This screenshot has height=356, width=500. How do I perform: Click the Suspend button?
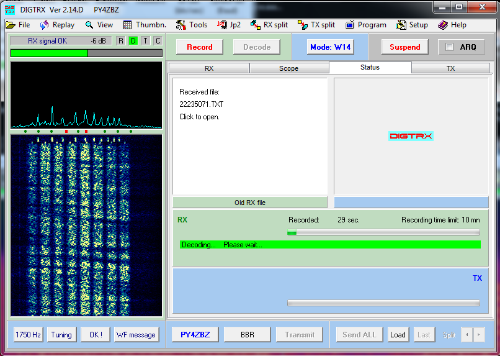[x=404, y=47]
